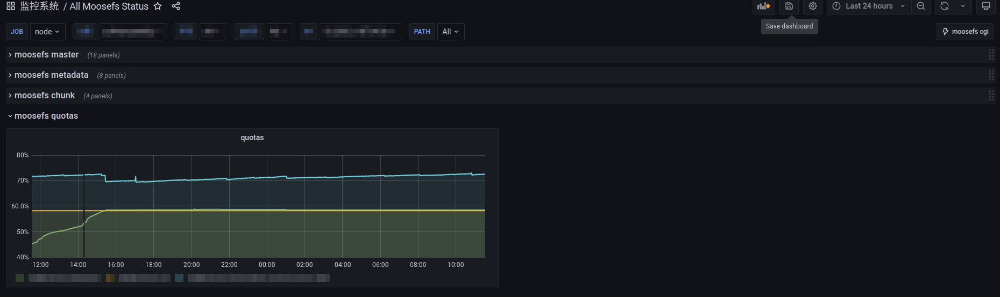1000x297 pixels.
Task: Click the teal legend color swatch
Action: 179,278
